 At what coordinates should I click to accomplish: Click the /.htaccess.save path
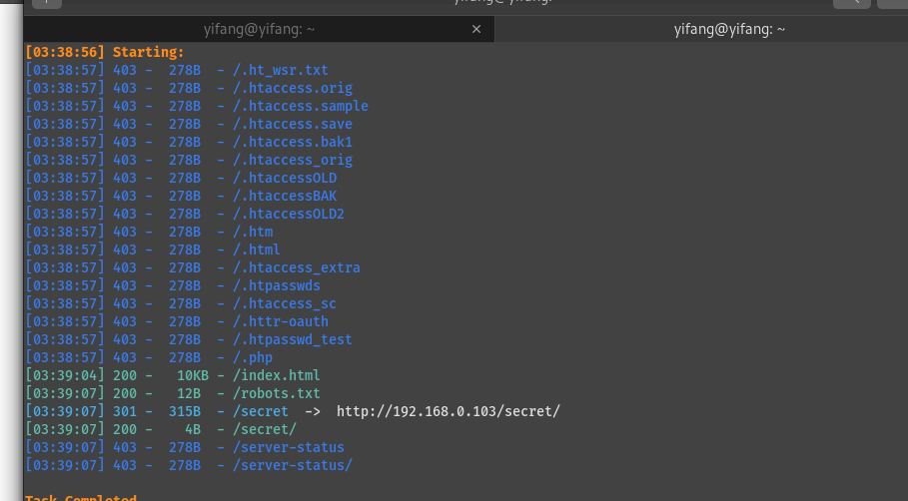pyautogui.click(x=293, y=124)
